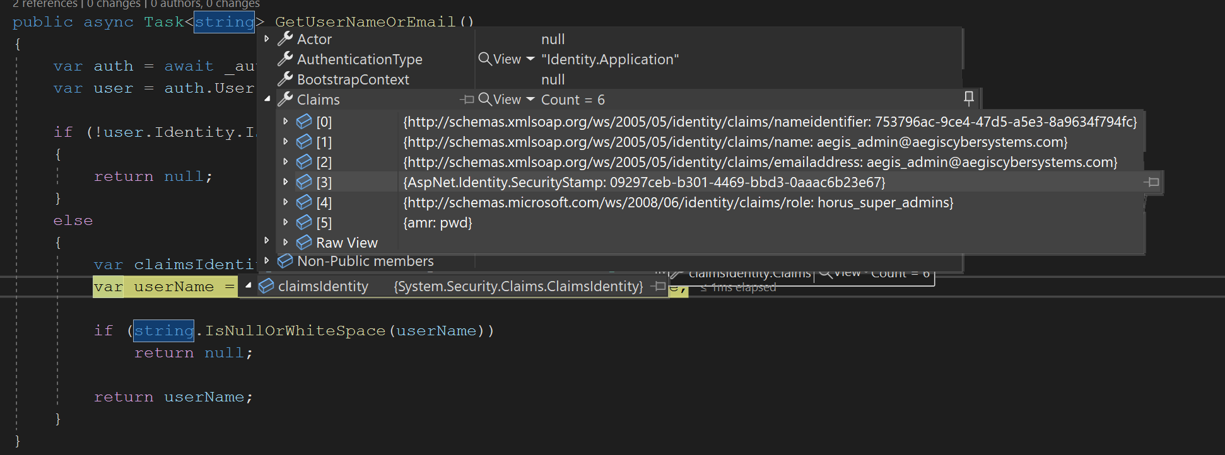
Task: Click the 2 references CodeLens link
Action: click(45, 4)
